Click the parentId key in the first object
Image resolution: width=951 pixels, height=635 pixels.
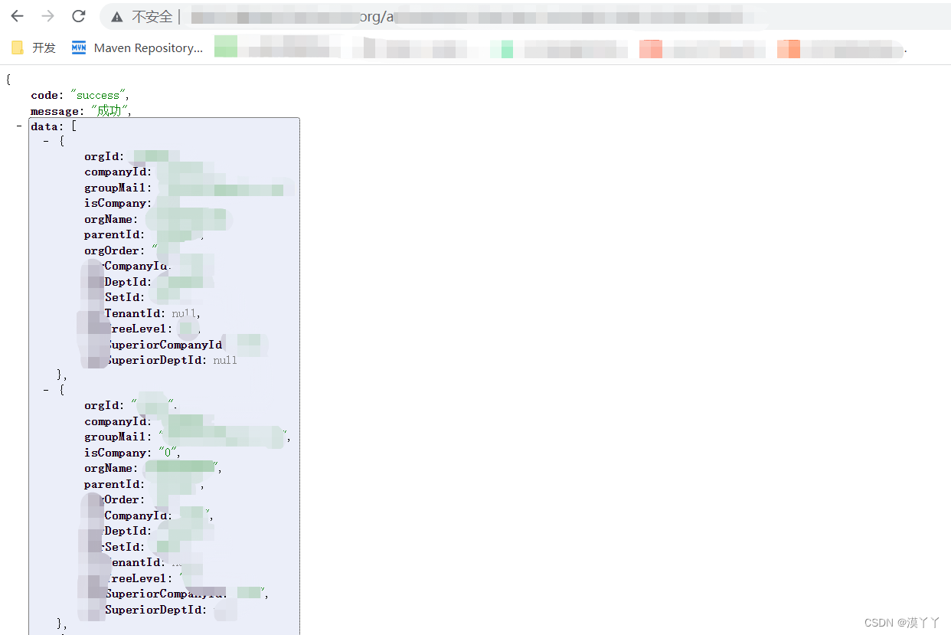[114, 234]
